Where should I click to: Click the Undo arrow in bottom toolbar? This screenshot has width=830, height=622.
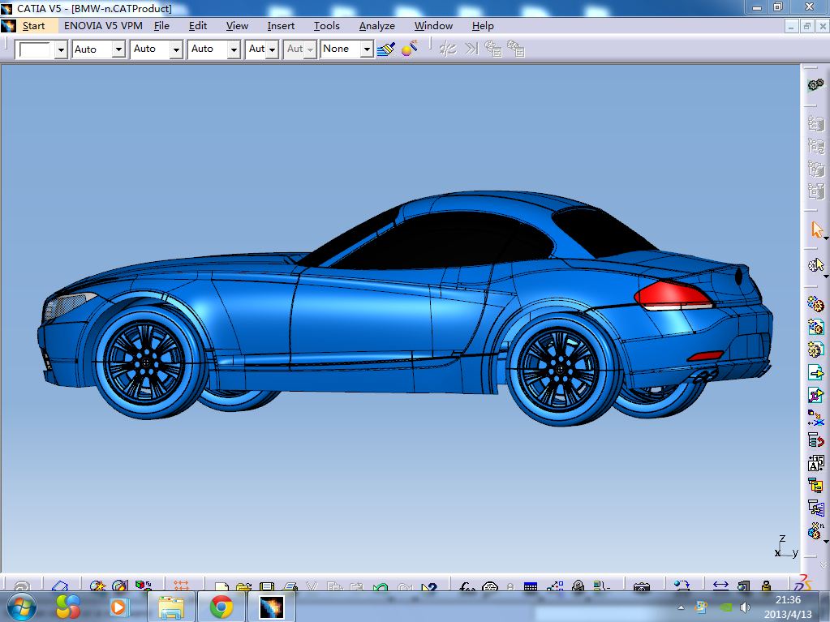pos(380,586)
